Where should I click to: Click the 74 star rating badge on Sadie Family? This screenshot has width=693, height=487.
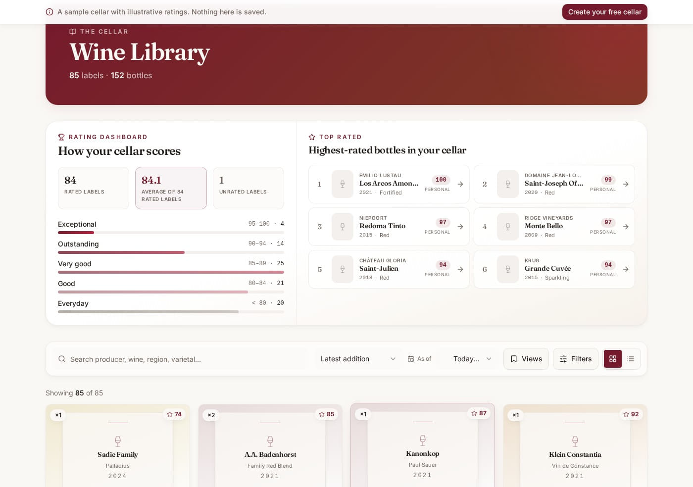tap(174, 414)
